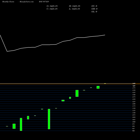This screenshot has height=140, width=140.
Task: Click the 1150 price axis label
Action: pos(134,108)
